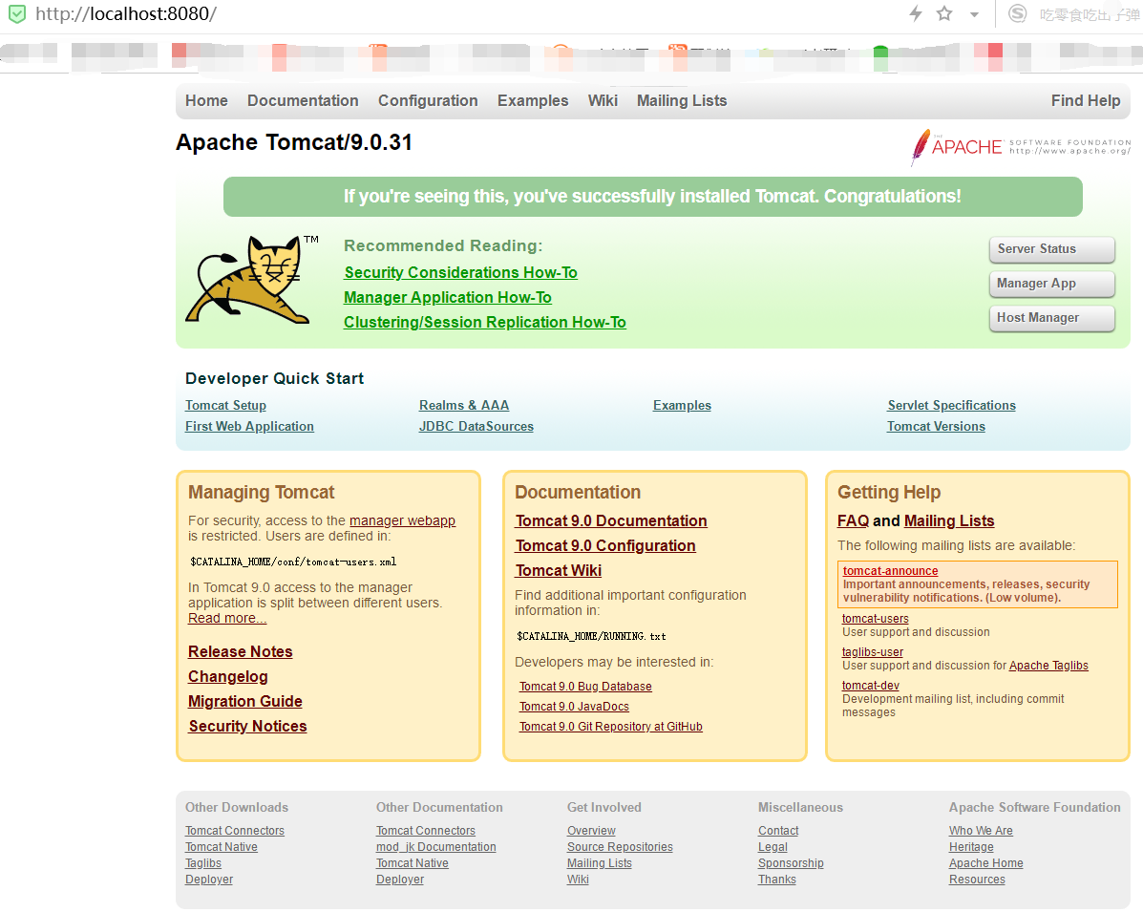Click the Manager App button

click(x=1052, y=284)
